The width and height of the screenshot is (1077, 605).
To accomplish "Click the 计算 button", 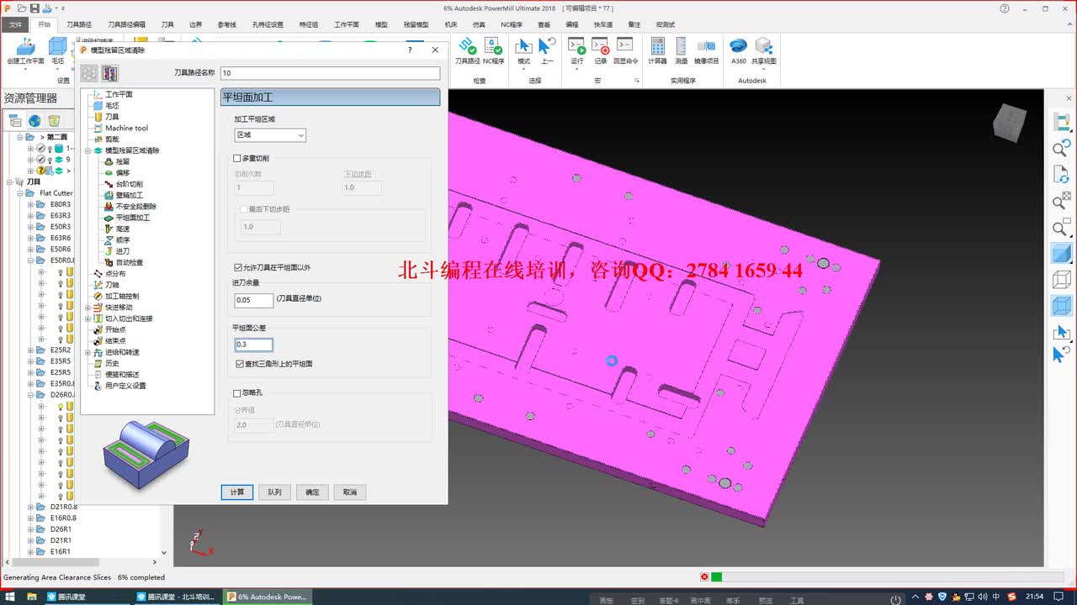I will coord(237,492).
